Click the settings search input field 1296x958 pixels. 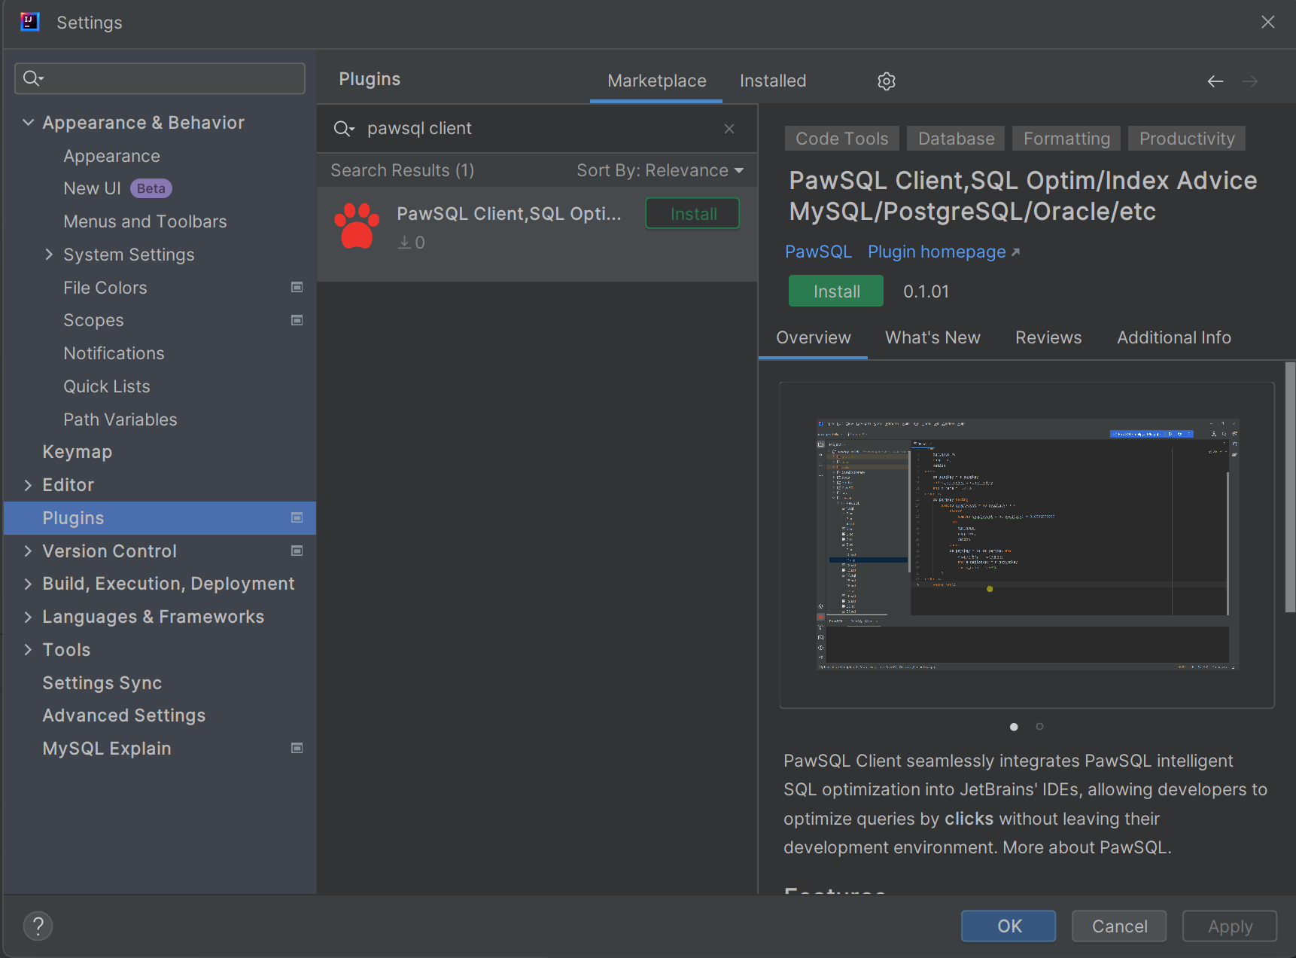(160, 78)
